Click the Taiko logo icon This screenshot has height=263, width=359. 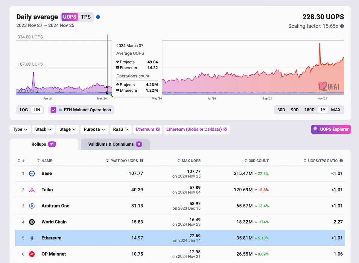32,190
